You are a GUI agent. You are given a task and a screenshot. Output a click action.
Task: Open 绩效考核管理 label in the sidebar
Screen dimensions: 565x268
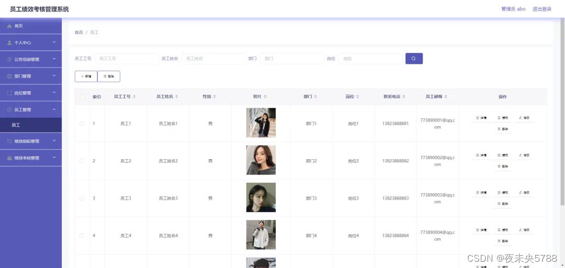coord(27,158)
